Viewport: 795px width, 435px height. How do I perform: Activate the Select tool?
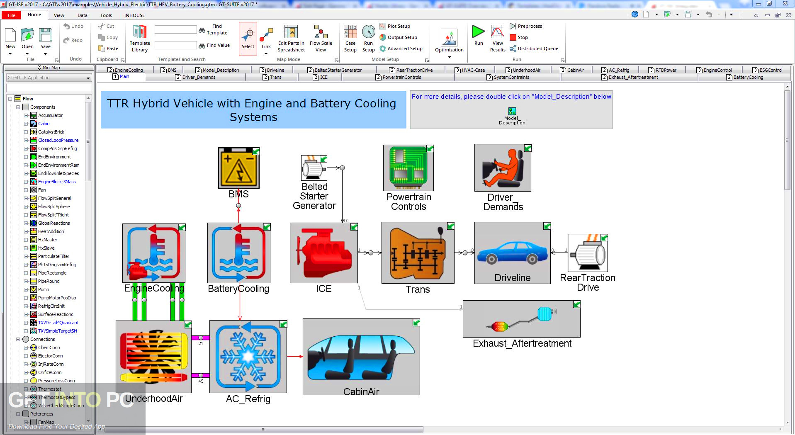[x=248, y=38]
